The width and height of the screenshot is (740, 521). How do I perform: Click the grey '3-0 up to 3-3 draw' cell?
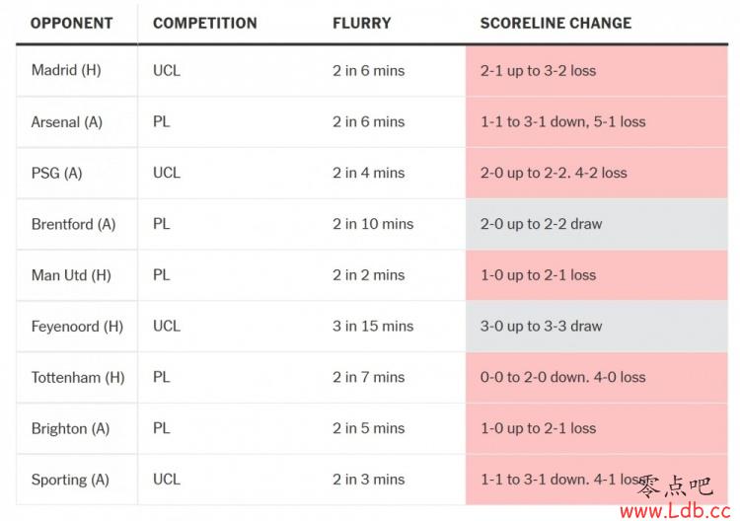click(x=597, y=326)
